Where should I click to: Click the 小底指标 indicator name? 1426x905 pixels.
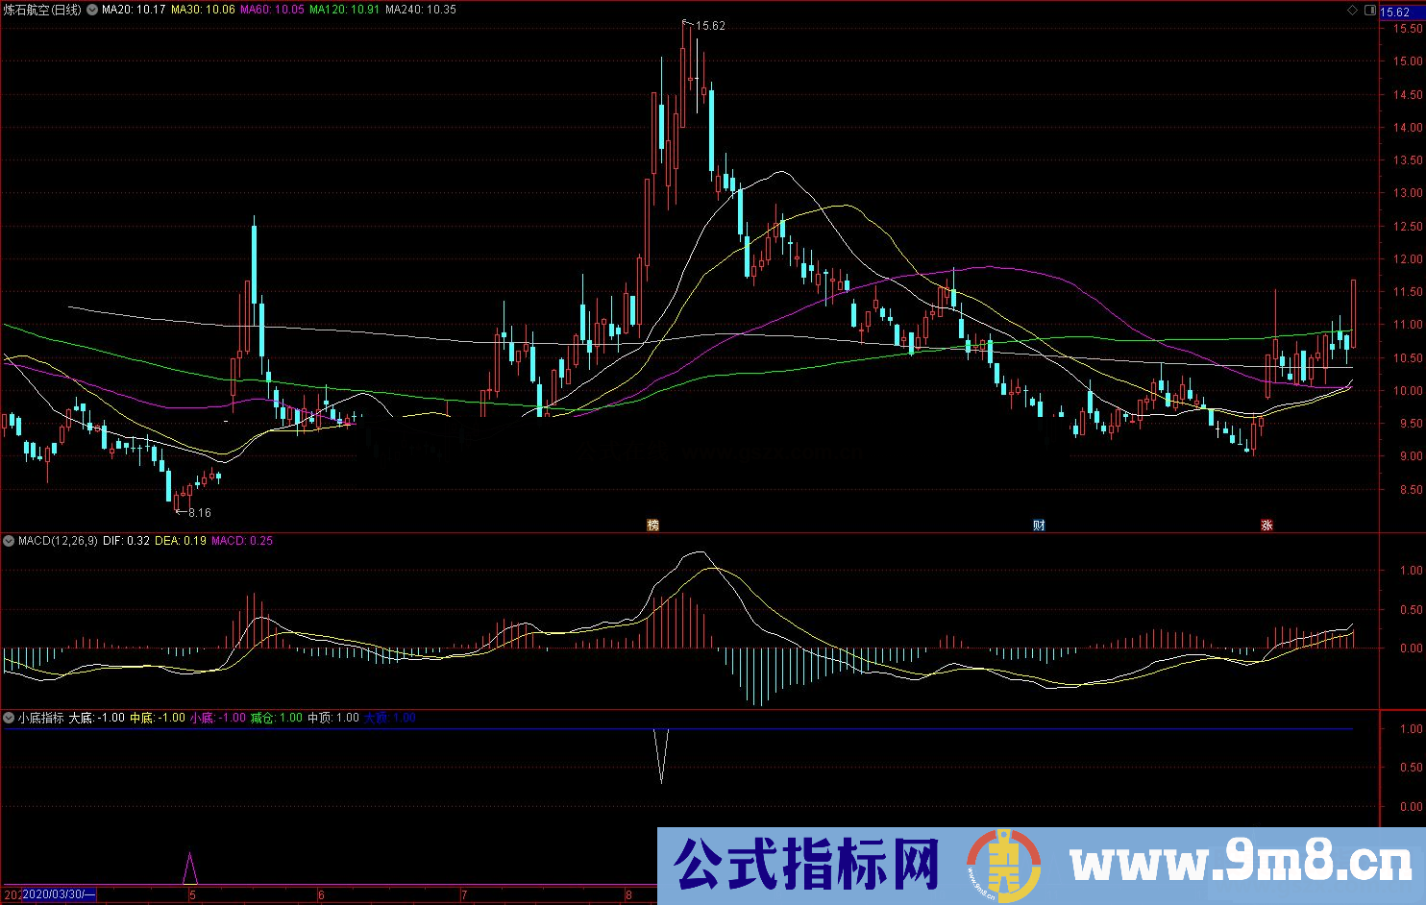(40, 718)
